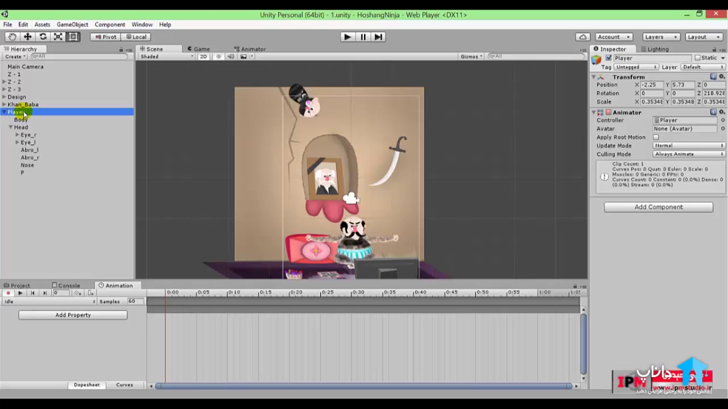Click the animation record button
Screen dimensions: 728x409
click(x=8, y=293)
